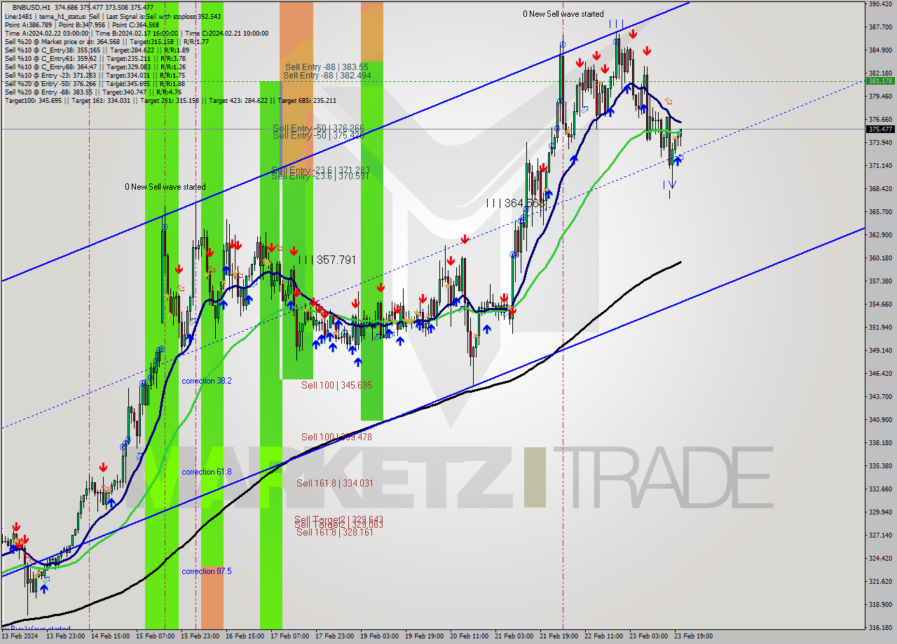Click the 332.660 price axis label
The image size is (897, 644).
[880, 489]
